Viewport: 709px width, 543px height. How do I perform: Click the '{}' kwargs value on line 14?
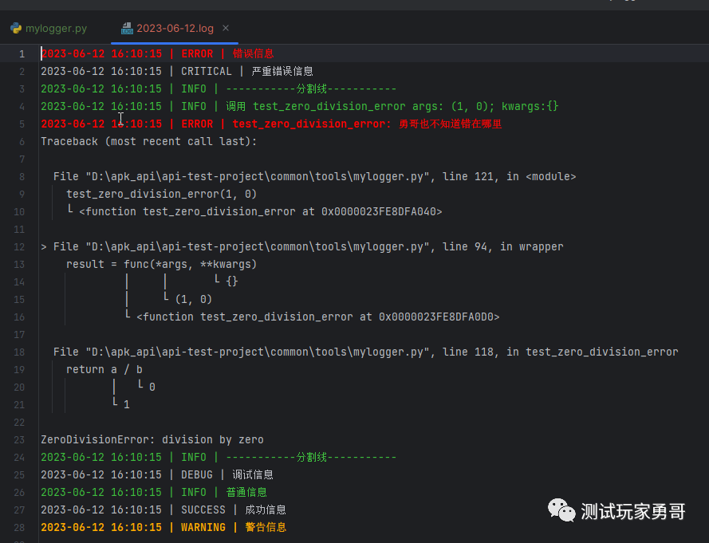[x=232, y=281]
